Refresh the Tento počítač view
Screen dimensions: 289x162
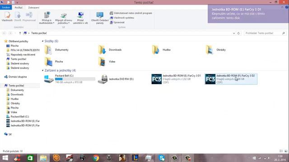238,33
